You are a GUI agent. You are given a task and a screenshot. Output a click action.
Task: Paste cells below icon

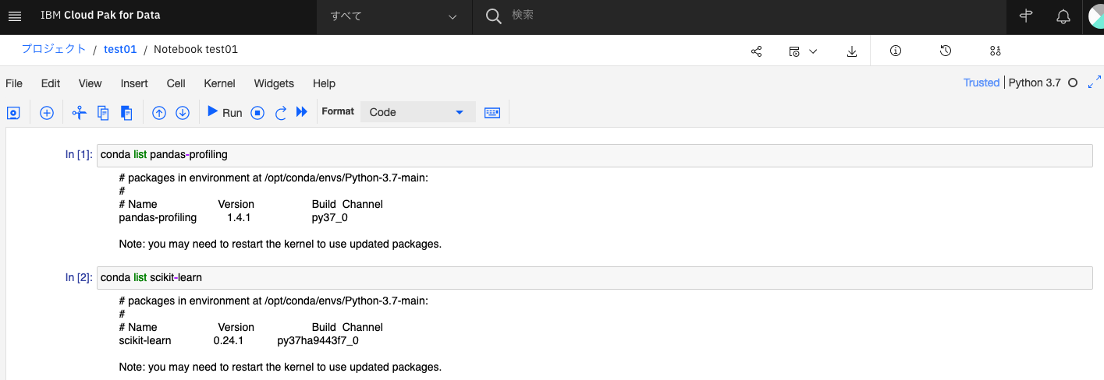point(126,113)
